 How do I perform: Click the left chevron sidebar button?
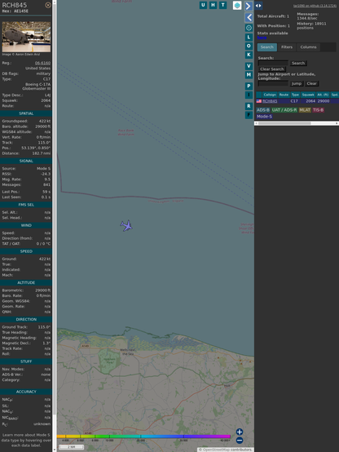coord(249,18)
